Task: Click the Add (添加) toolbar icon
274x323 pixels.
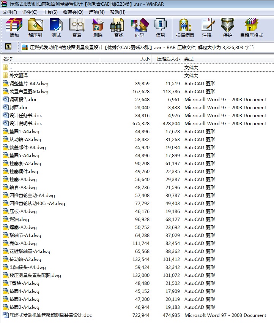Action: pos(14,28)
